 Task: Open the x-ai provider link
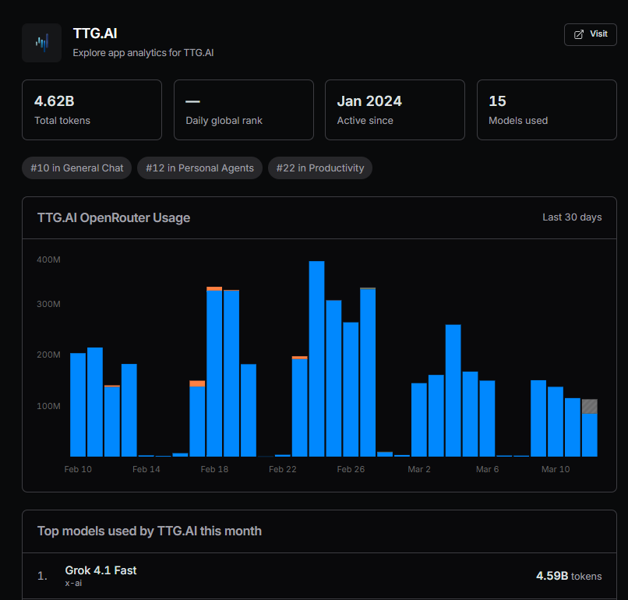pyautogui.click(x=73, y=582)
